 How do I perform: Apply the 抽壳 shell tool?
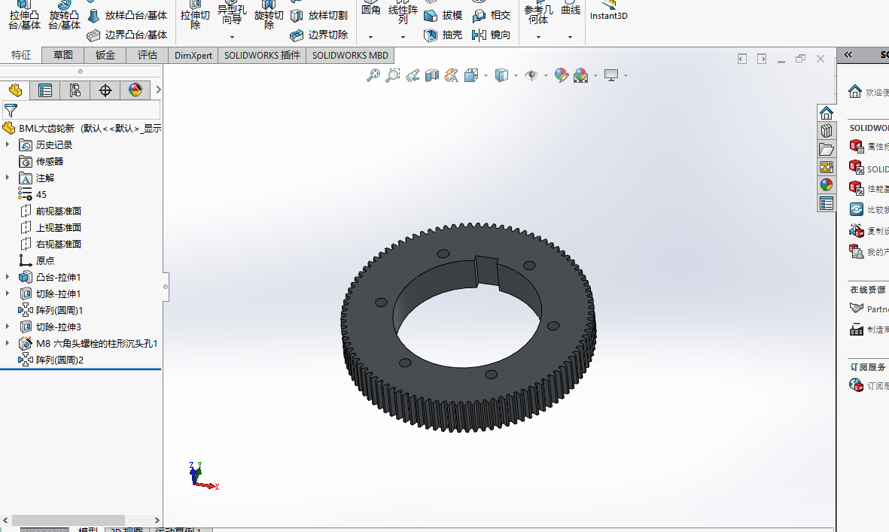pos(443,35)
